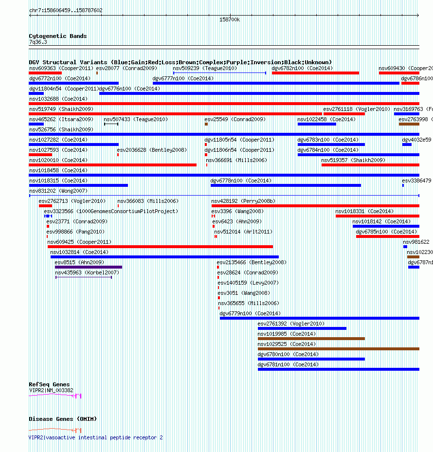This screenshot has width=433, height=452.
Task: Click the red bar for nsv428192
Action: click(x=315, y=206)
